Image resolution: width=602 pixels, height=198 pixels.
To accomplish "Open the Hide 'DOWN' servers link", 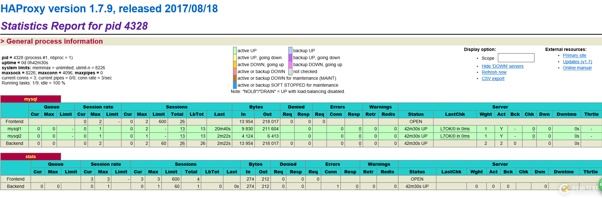I will point(502,66).
